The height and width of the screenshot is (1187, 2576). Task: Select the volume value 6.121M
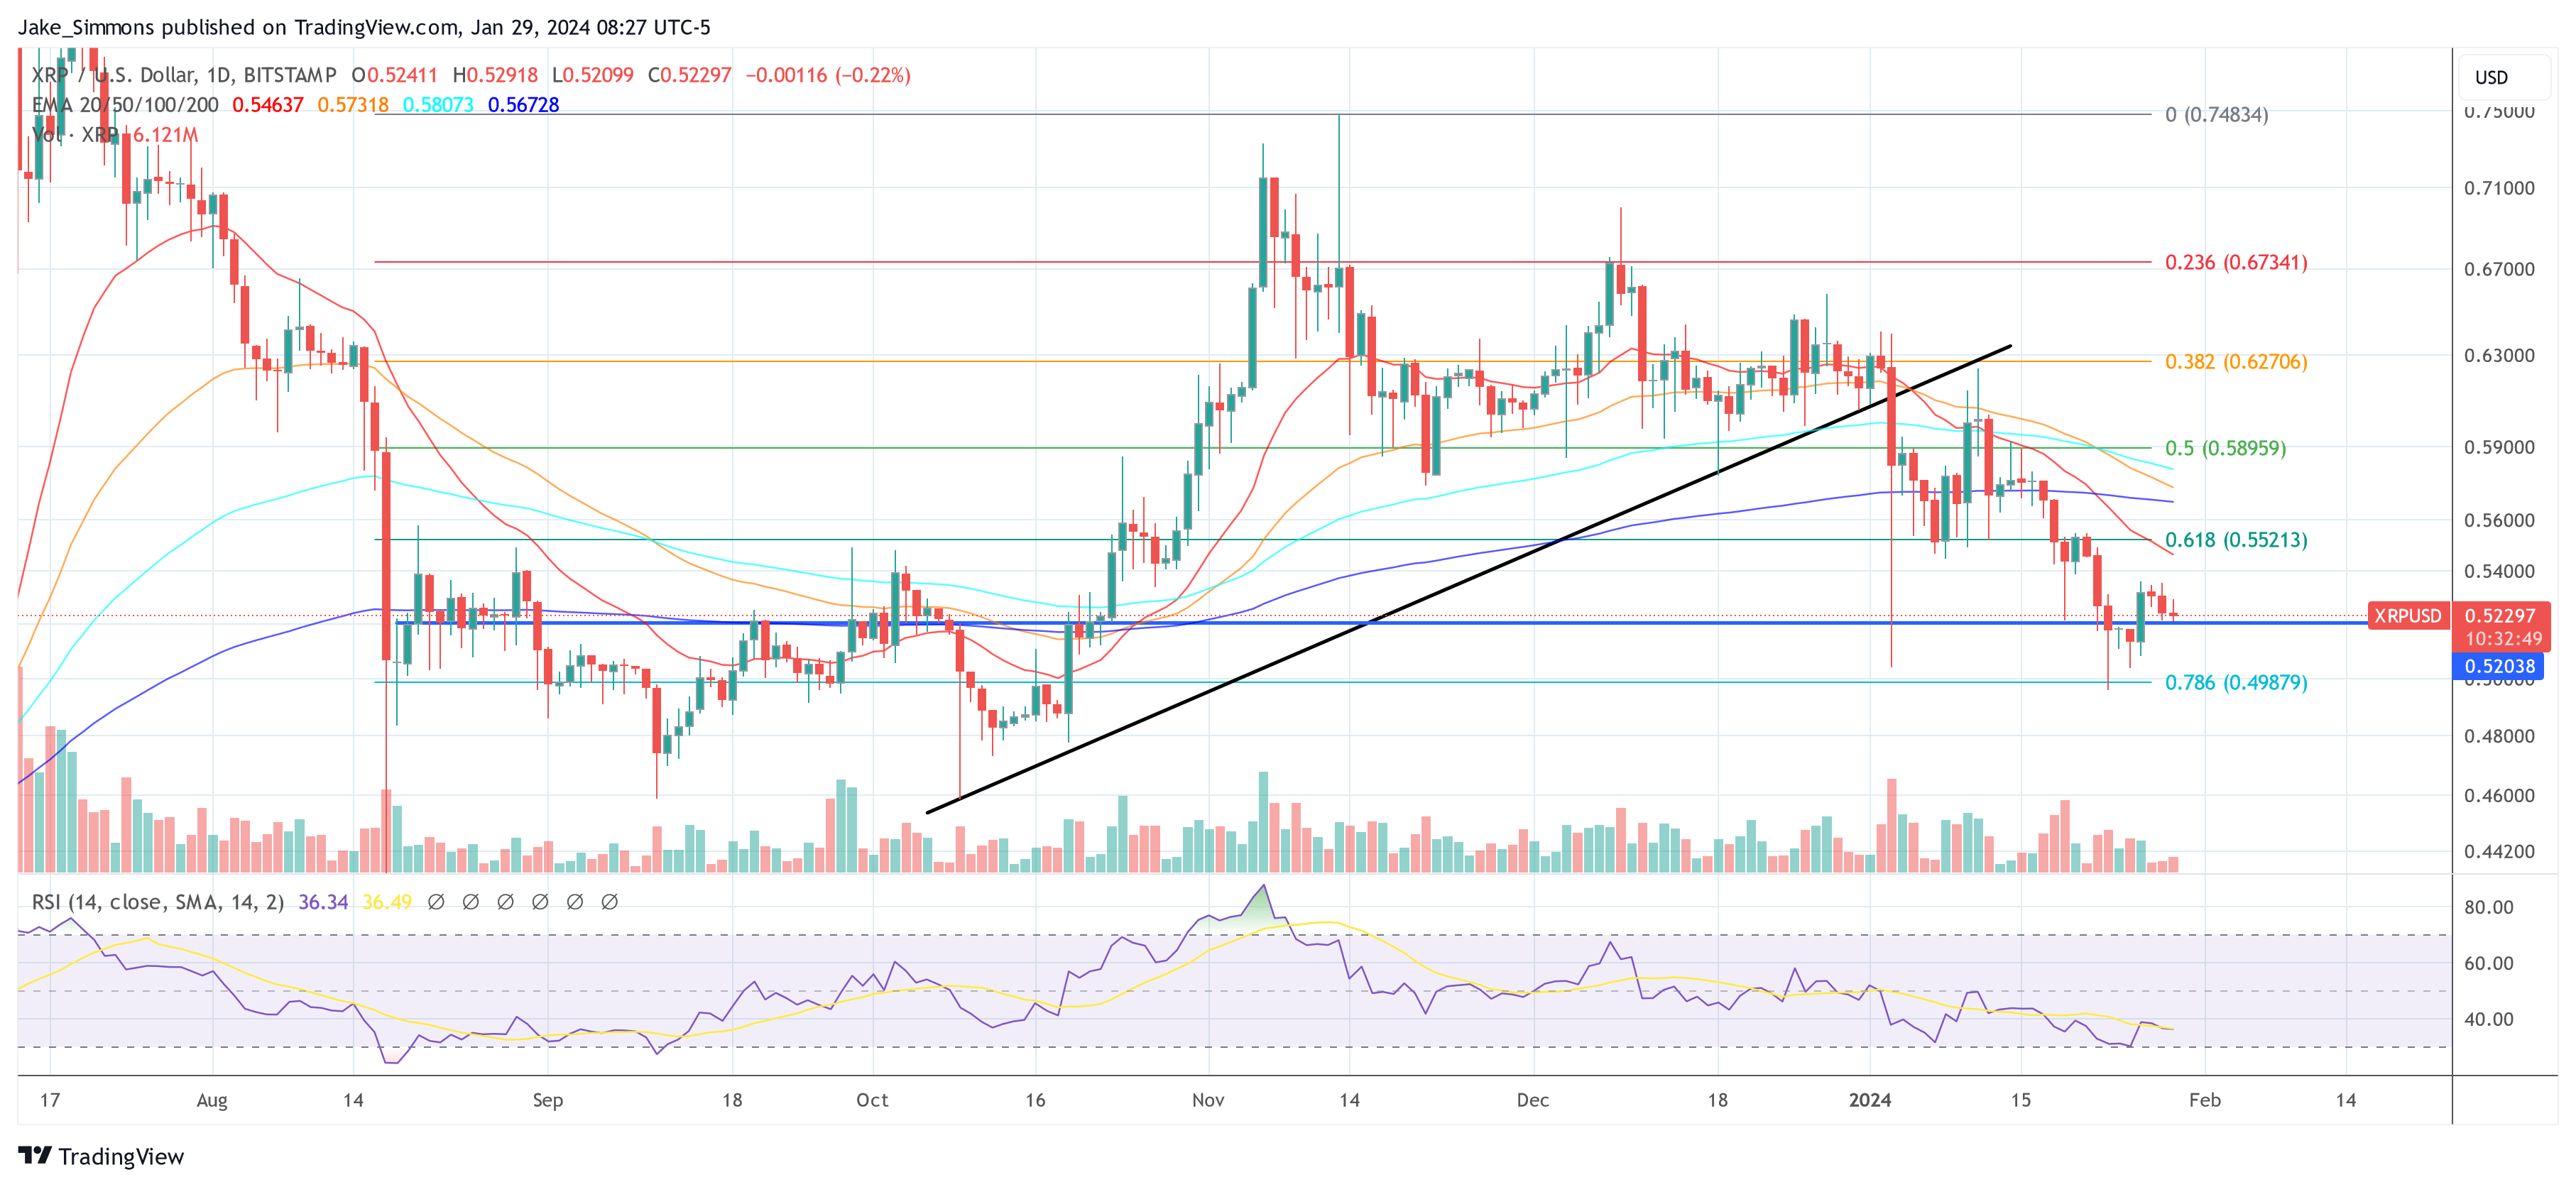click(x=166, y=135)
